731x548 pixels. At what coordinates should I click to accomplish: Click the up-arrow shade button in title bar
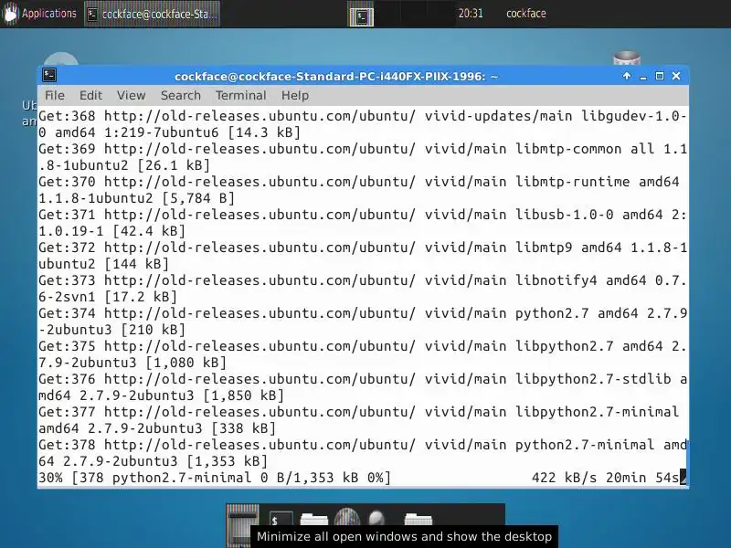coord(627,76)
